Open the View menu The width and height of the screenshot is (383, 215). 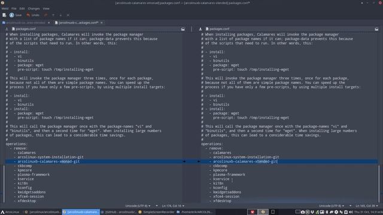pos(46,8)
